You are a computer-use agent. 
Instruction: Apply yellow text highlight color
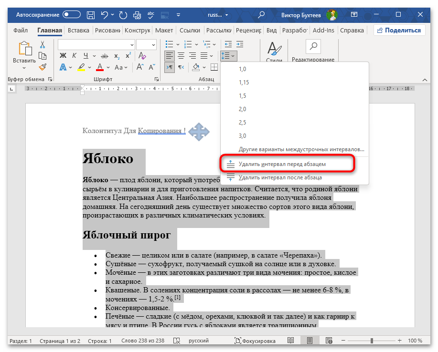(81, 67)
